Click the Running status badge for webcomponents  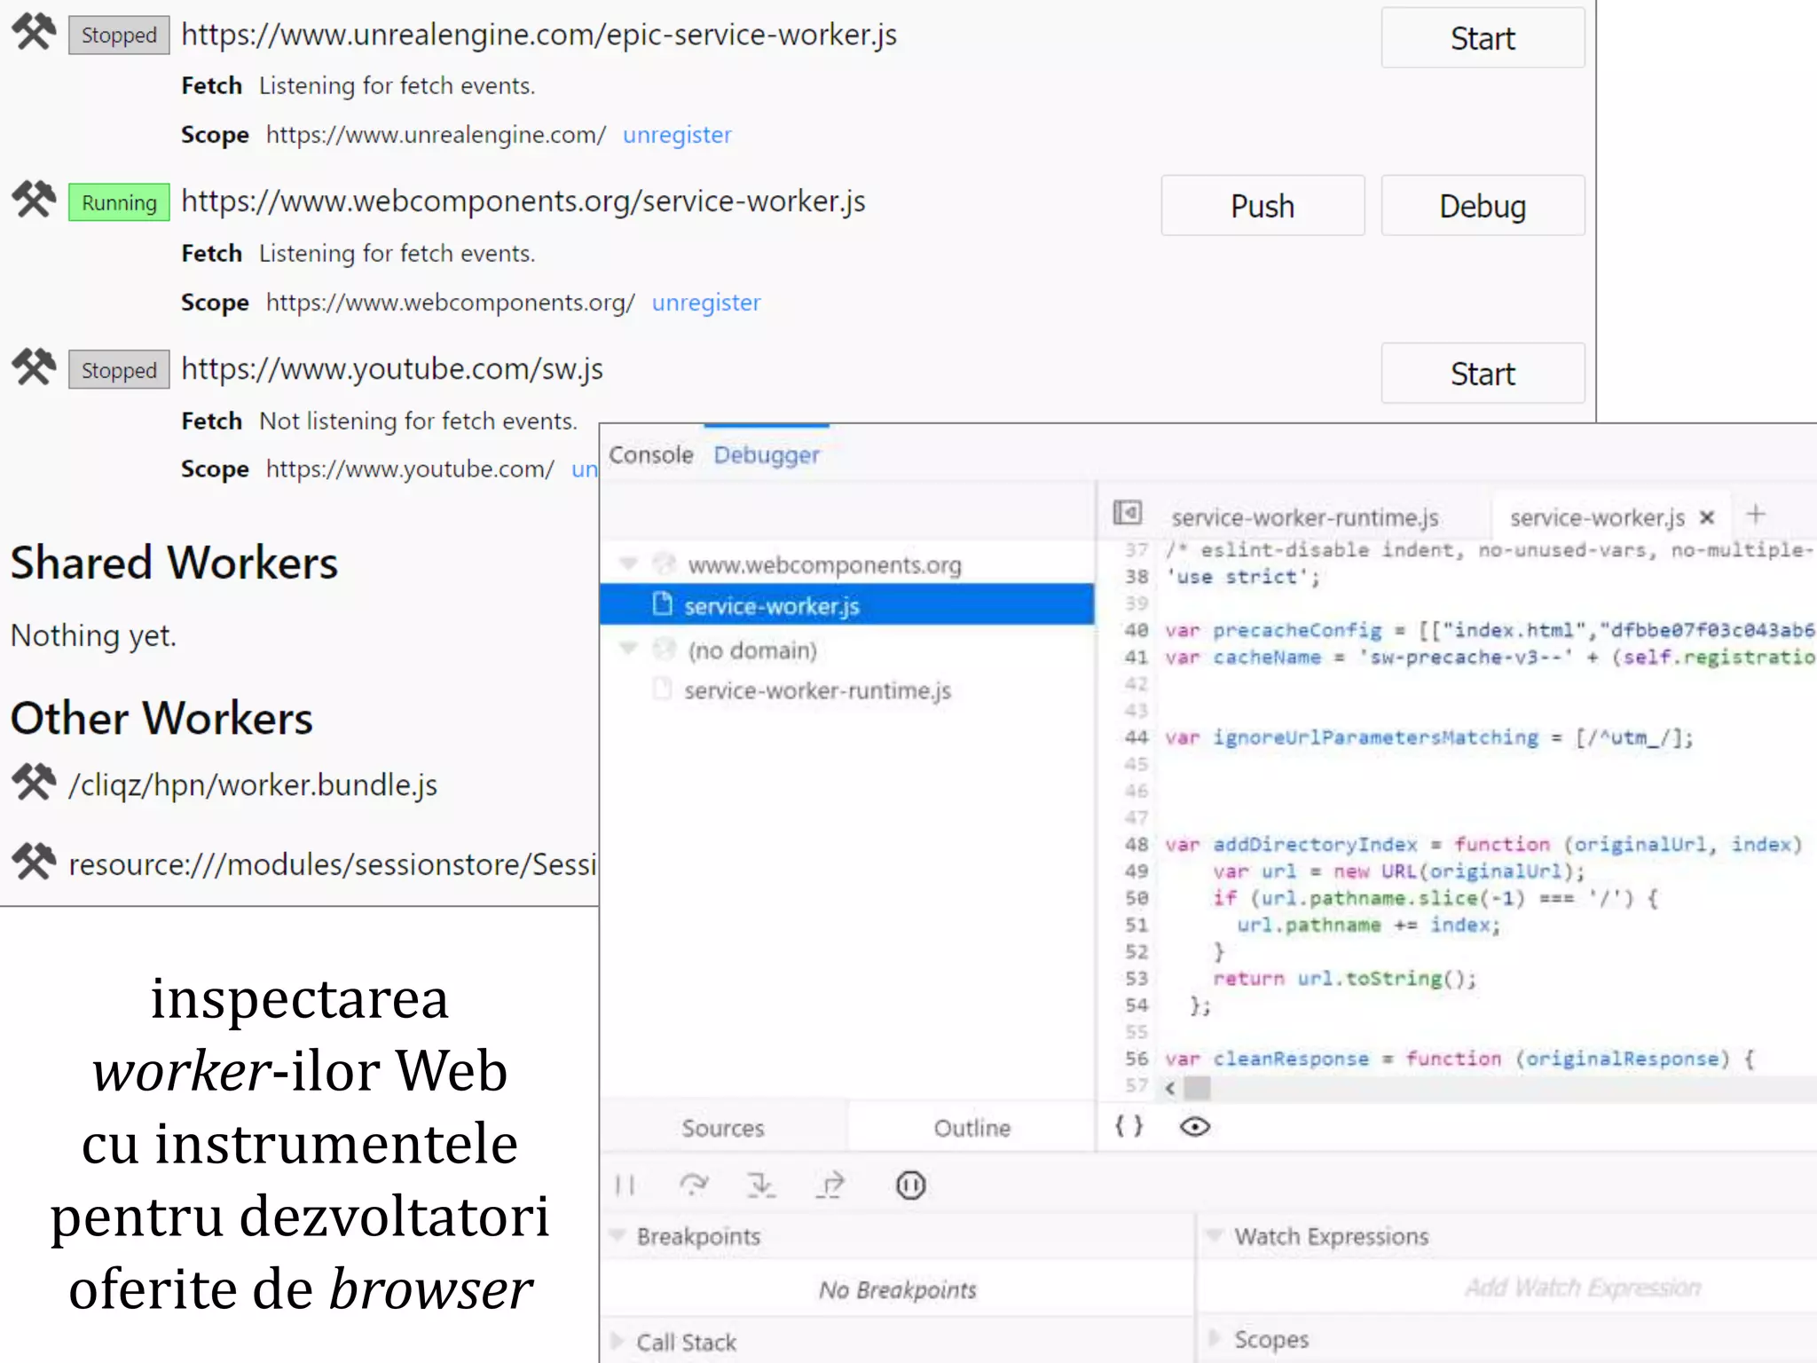click(119, 203)
